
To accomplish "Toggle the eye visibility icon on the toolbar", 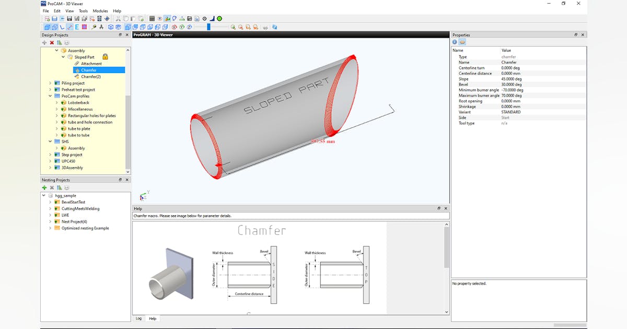I will click(159, 18).
